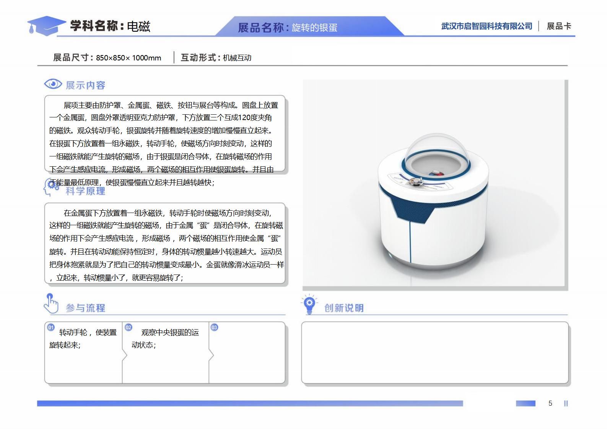Click the small blue block beside page number

click(x=526, y=403)
